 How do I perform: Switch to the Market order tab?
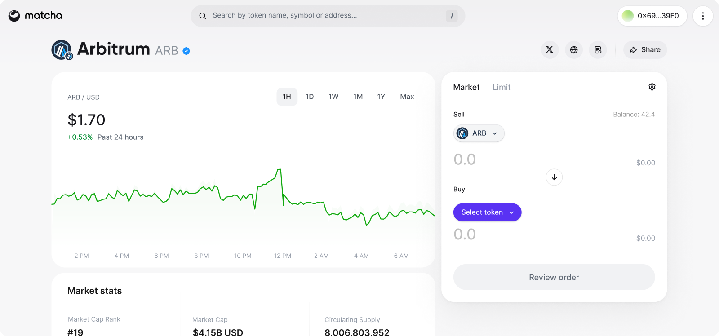click(x=466, y=87)
